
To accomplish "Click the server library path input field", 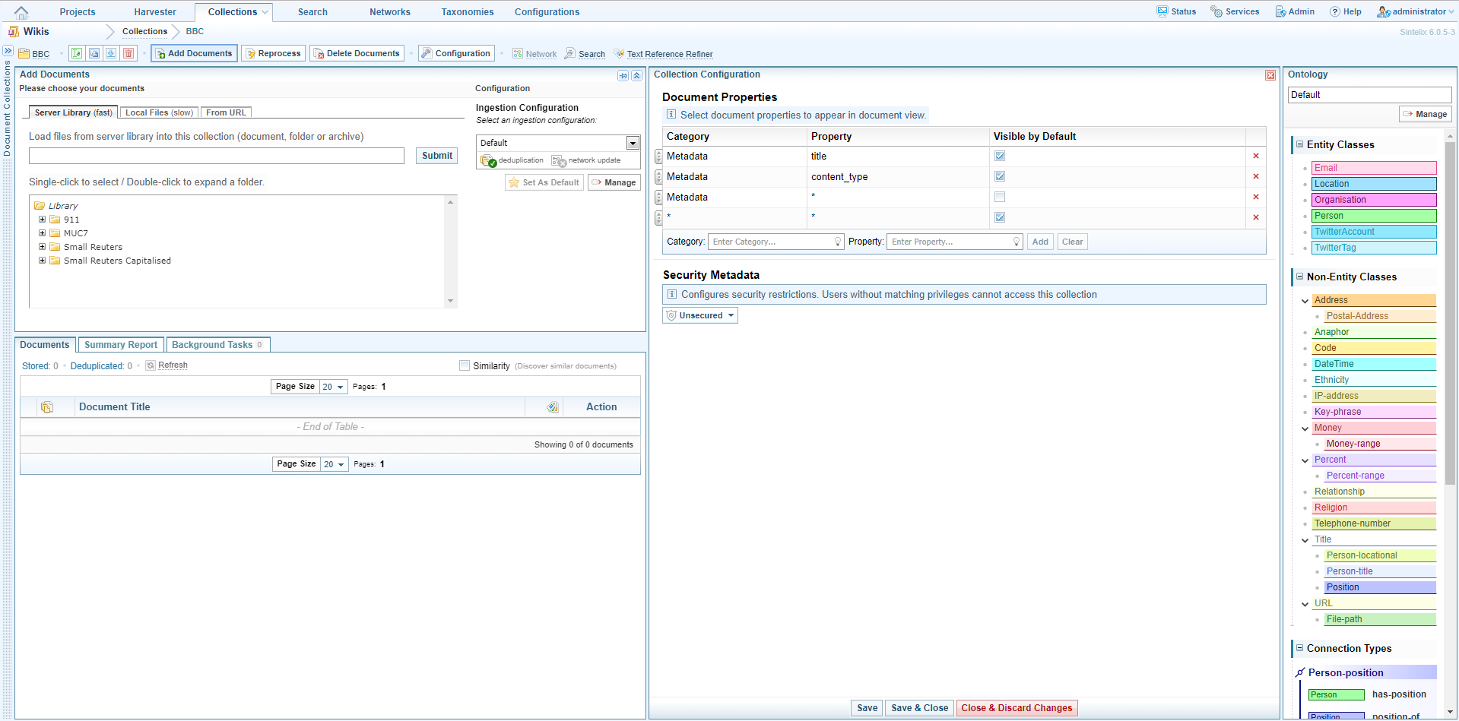I will [x=217, y=156].
